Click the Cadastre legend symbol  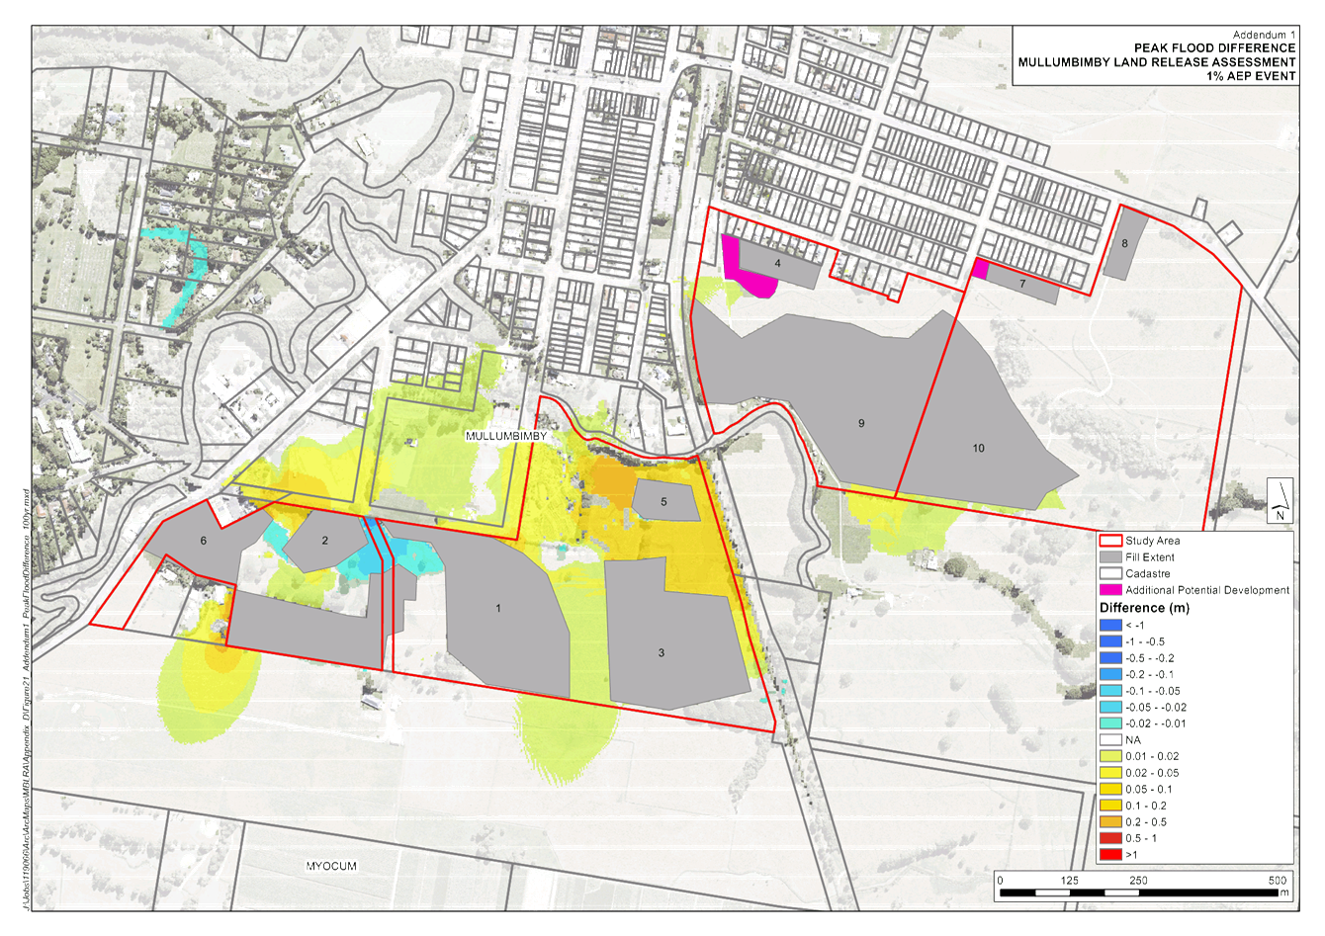pyautogui.click(x=1111, y=573)
